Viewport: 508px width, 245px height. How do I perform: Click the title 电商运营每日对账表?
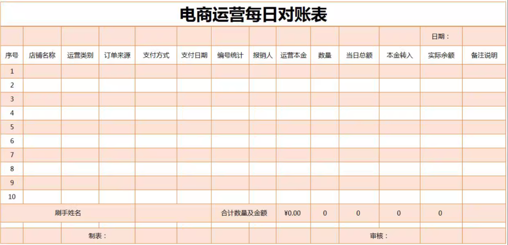(254, 15)
